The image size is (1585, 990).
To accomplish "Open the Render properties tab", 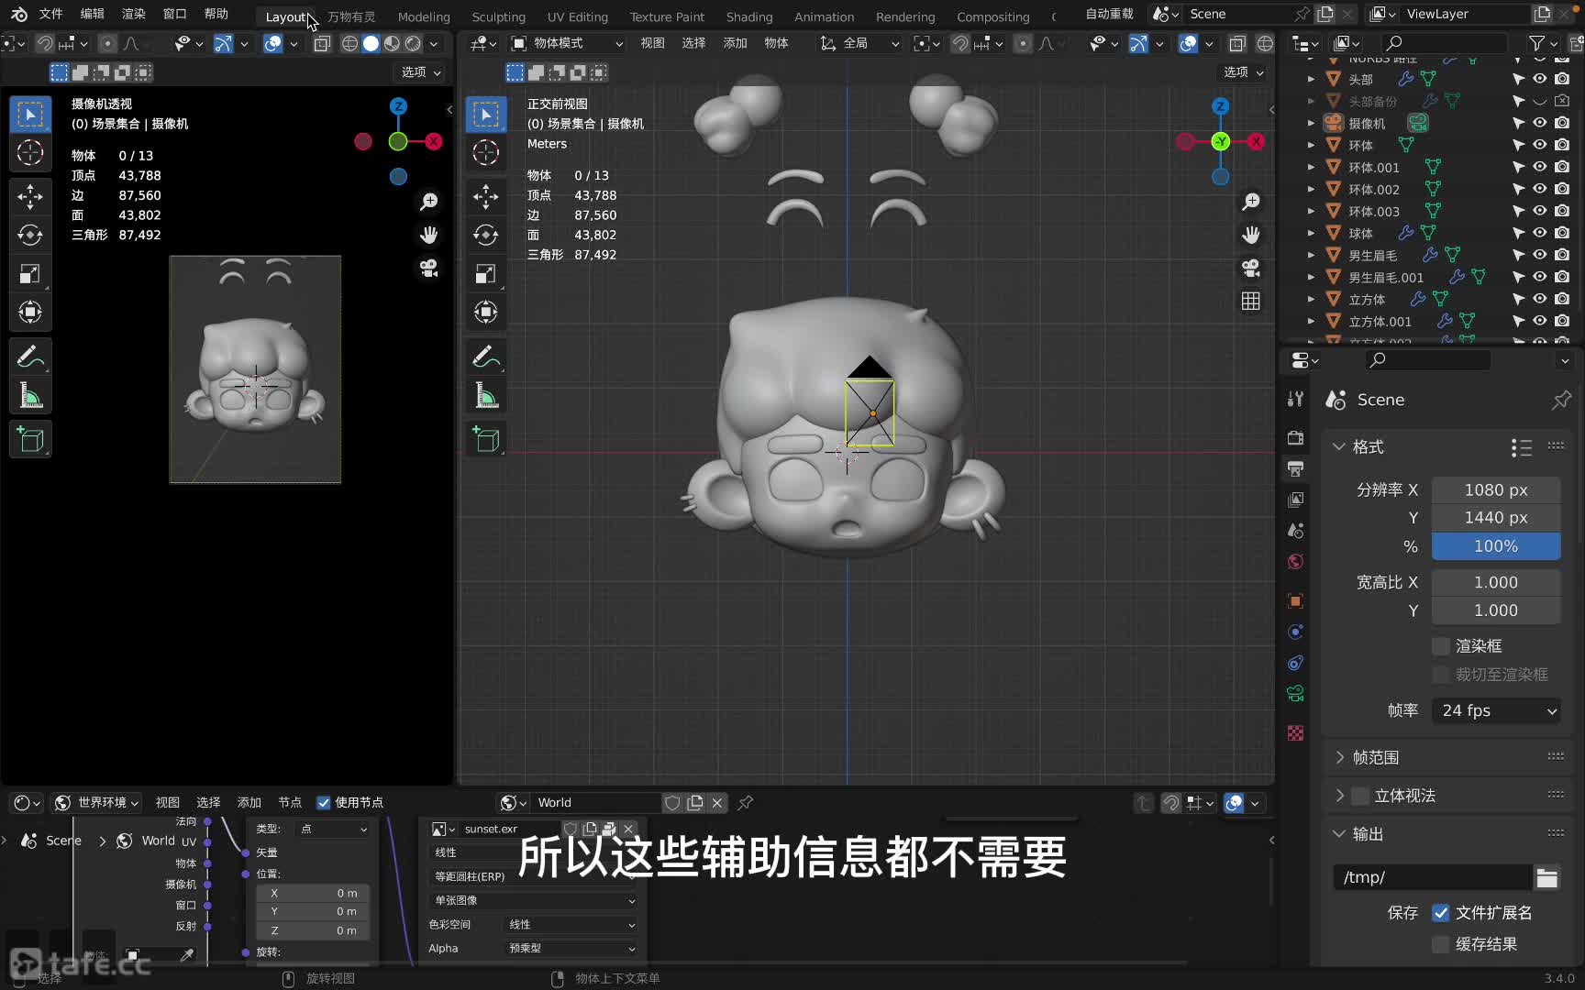I will 1295,437.
